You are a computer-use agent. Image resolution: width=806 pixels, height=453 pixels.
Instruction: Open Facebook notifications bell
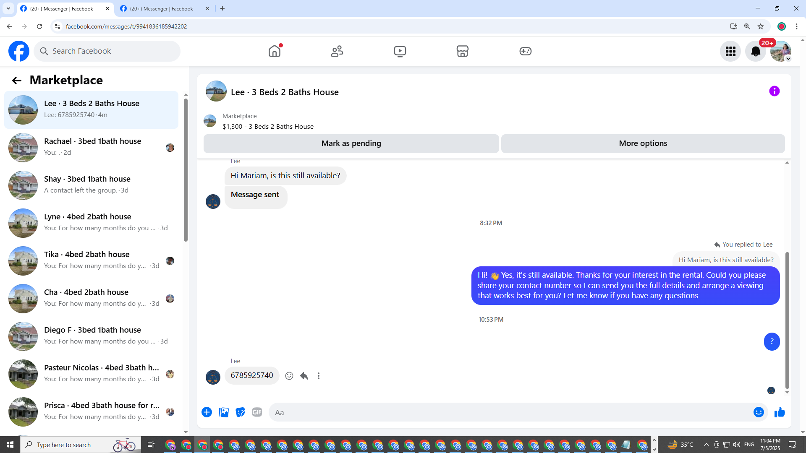[x=755, y=51]
